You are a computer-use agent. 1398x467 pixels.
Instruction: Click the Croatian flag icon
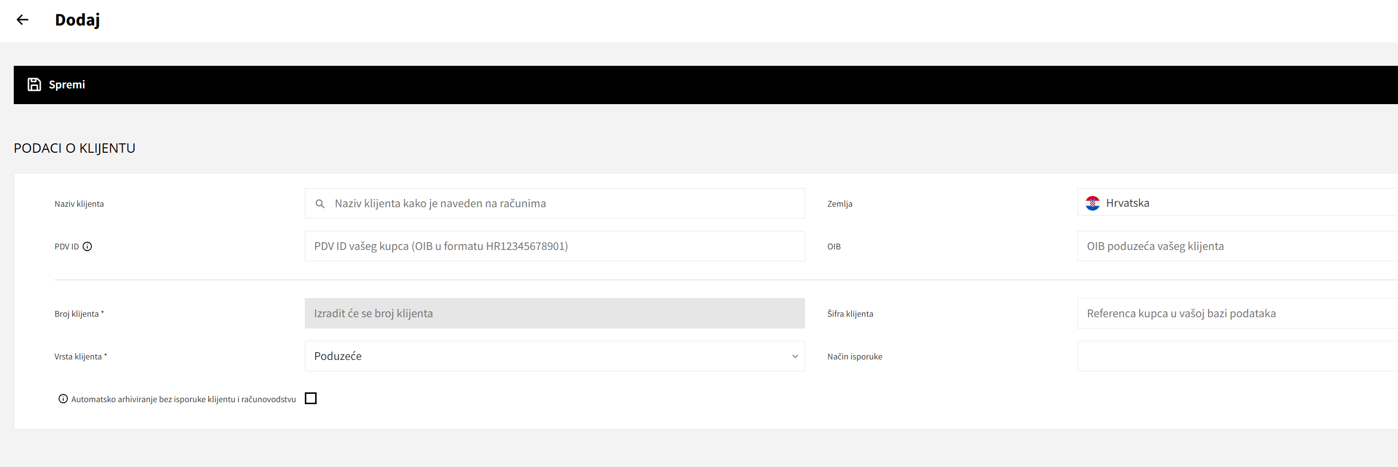[x=1093, y=203]
